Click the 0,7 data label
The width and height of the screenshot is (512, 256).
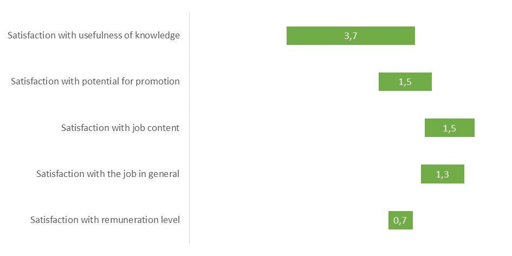coord(400,220)
